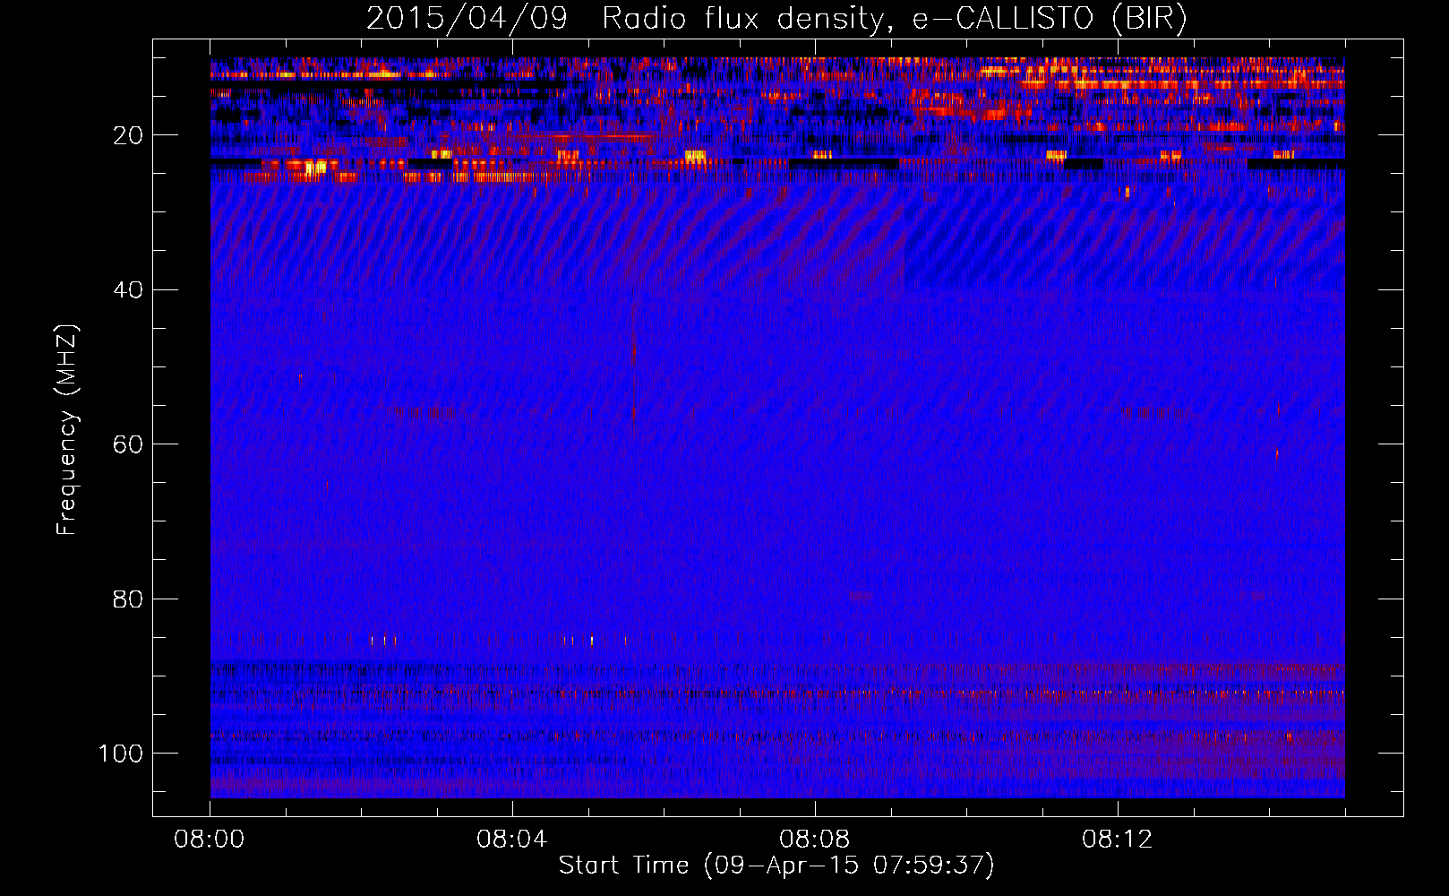Click the '80' frequency tick label
This screenshot has height=896, width=1449.
[128, 599]
